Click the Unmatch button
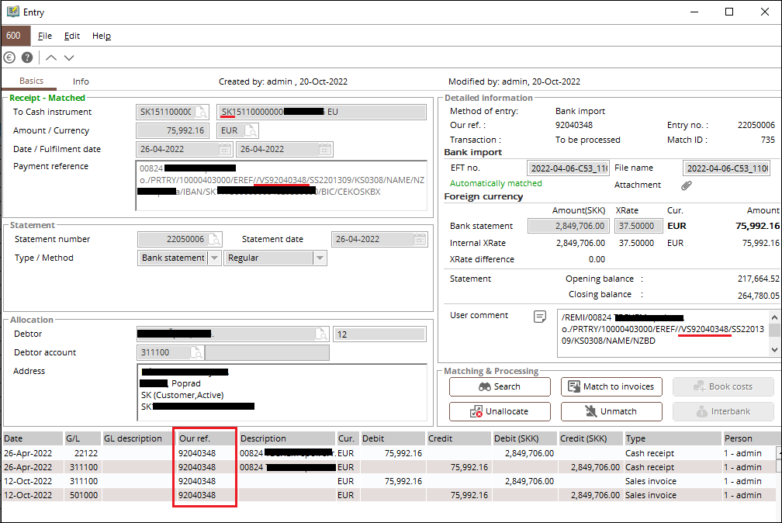The width and height of the screenshot is (782, 523). pos(611,411)
